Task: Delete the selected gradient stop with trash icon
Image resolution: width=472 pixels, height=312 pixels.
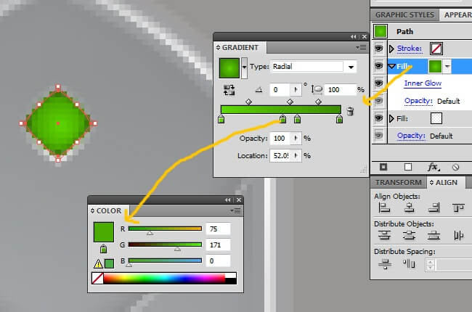Action: click(350, 111)
